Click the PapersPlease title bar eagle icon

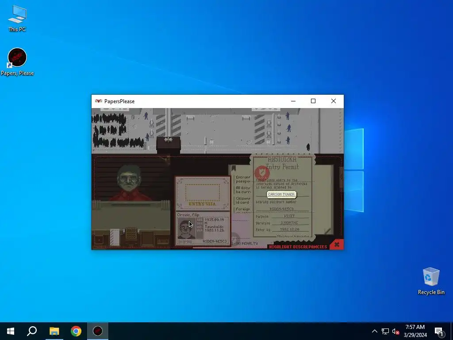click(x=99, y=101)
